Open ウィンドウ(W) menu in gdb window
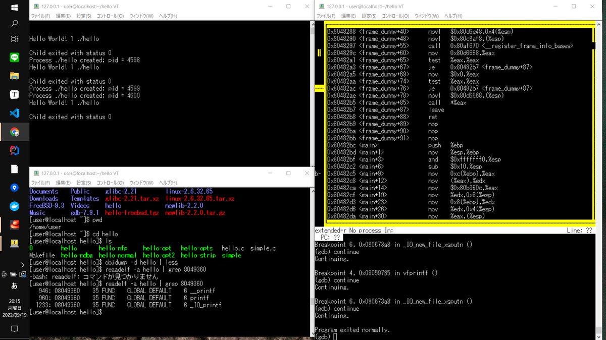 427,16
